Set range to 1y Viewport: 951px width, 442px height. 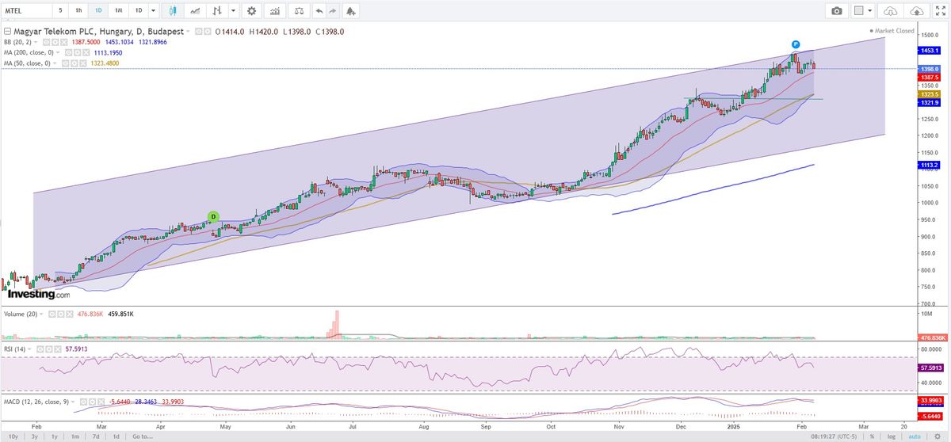coord(54,436)
